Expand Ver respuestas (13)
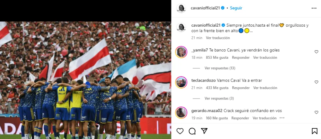The height and width of the screenshot is (139, 321). point(220,68)
